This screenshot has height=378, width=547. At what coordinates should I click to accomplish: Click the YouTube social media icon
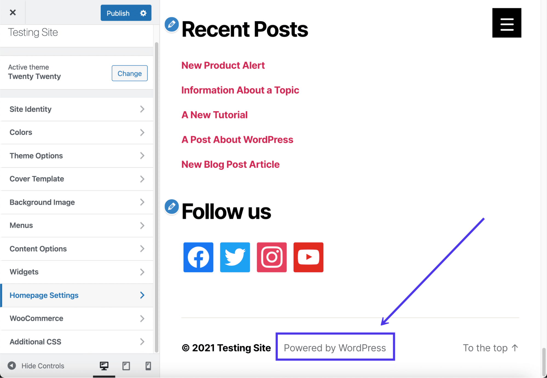[308, 257]
